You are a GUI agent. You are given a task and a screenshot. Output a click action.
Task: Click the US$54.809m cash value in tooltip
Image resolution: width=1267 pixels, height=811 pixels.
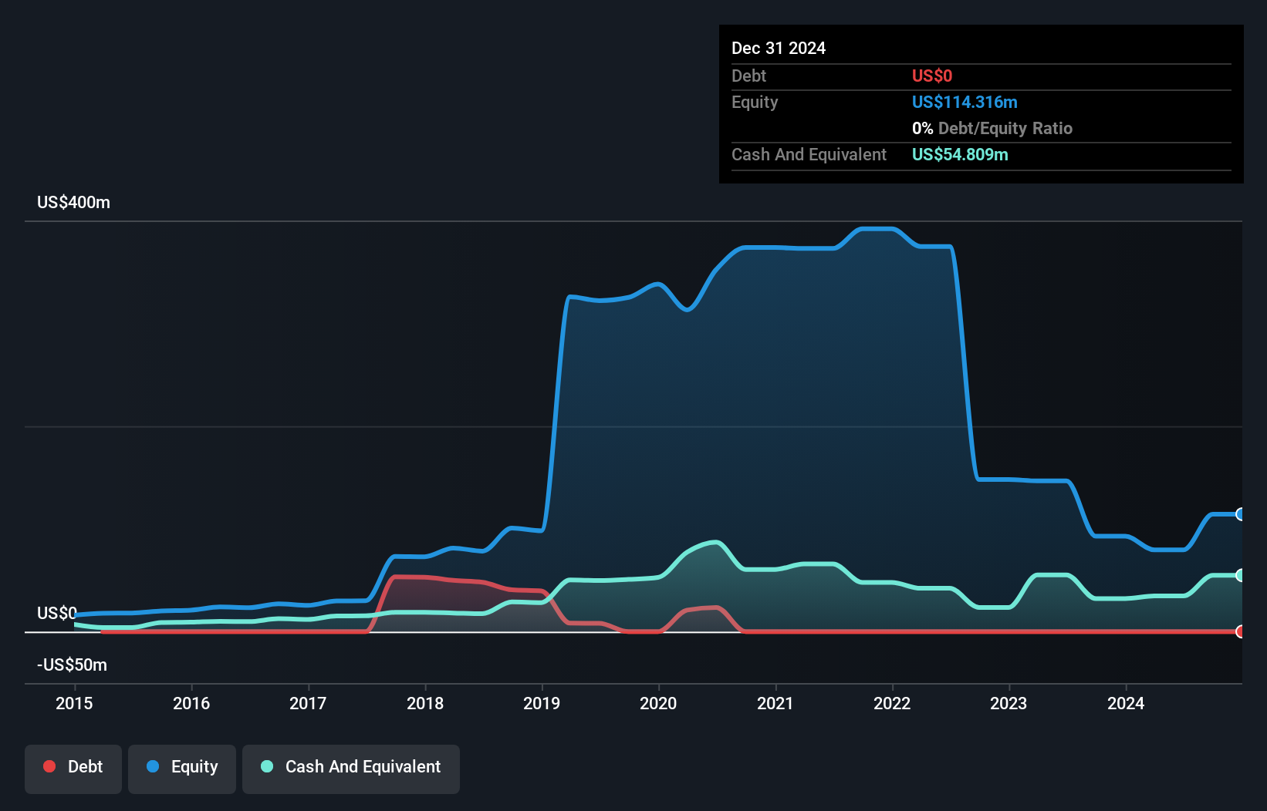(x=960, y=154)
